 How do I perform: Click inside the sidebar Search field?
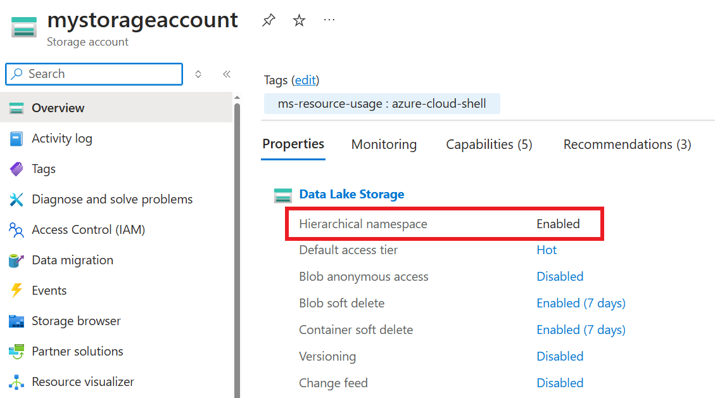coord(94,74)
